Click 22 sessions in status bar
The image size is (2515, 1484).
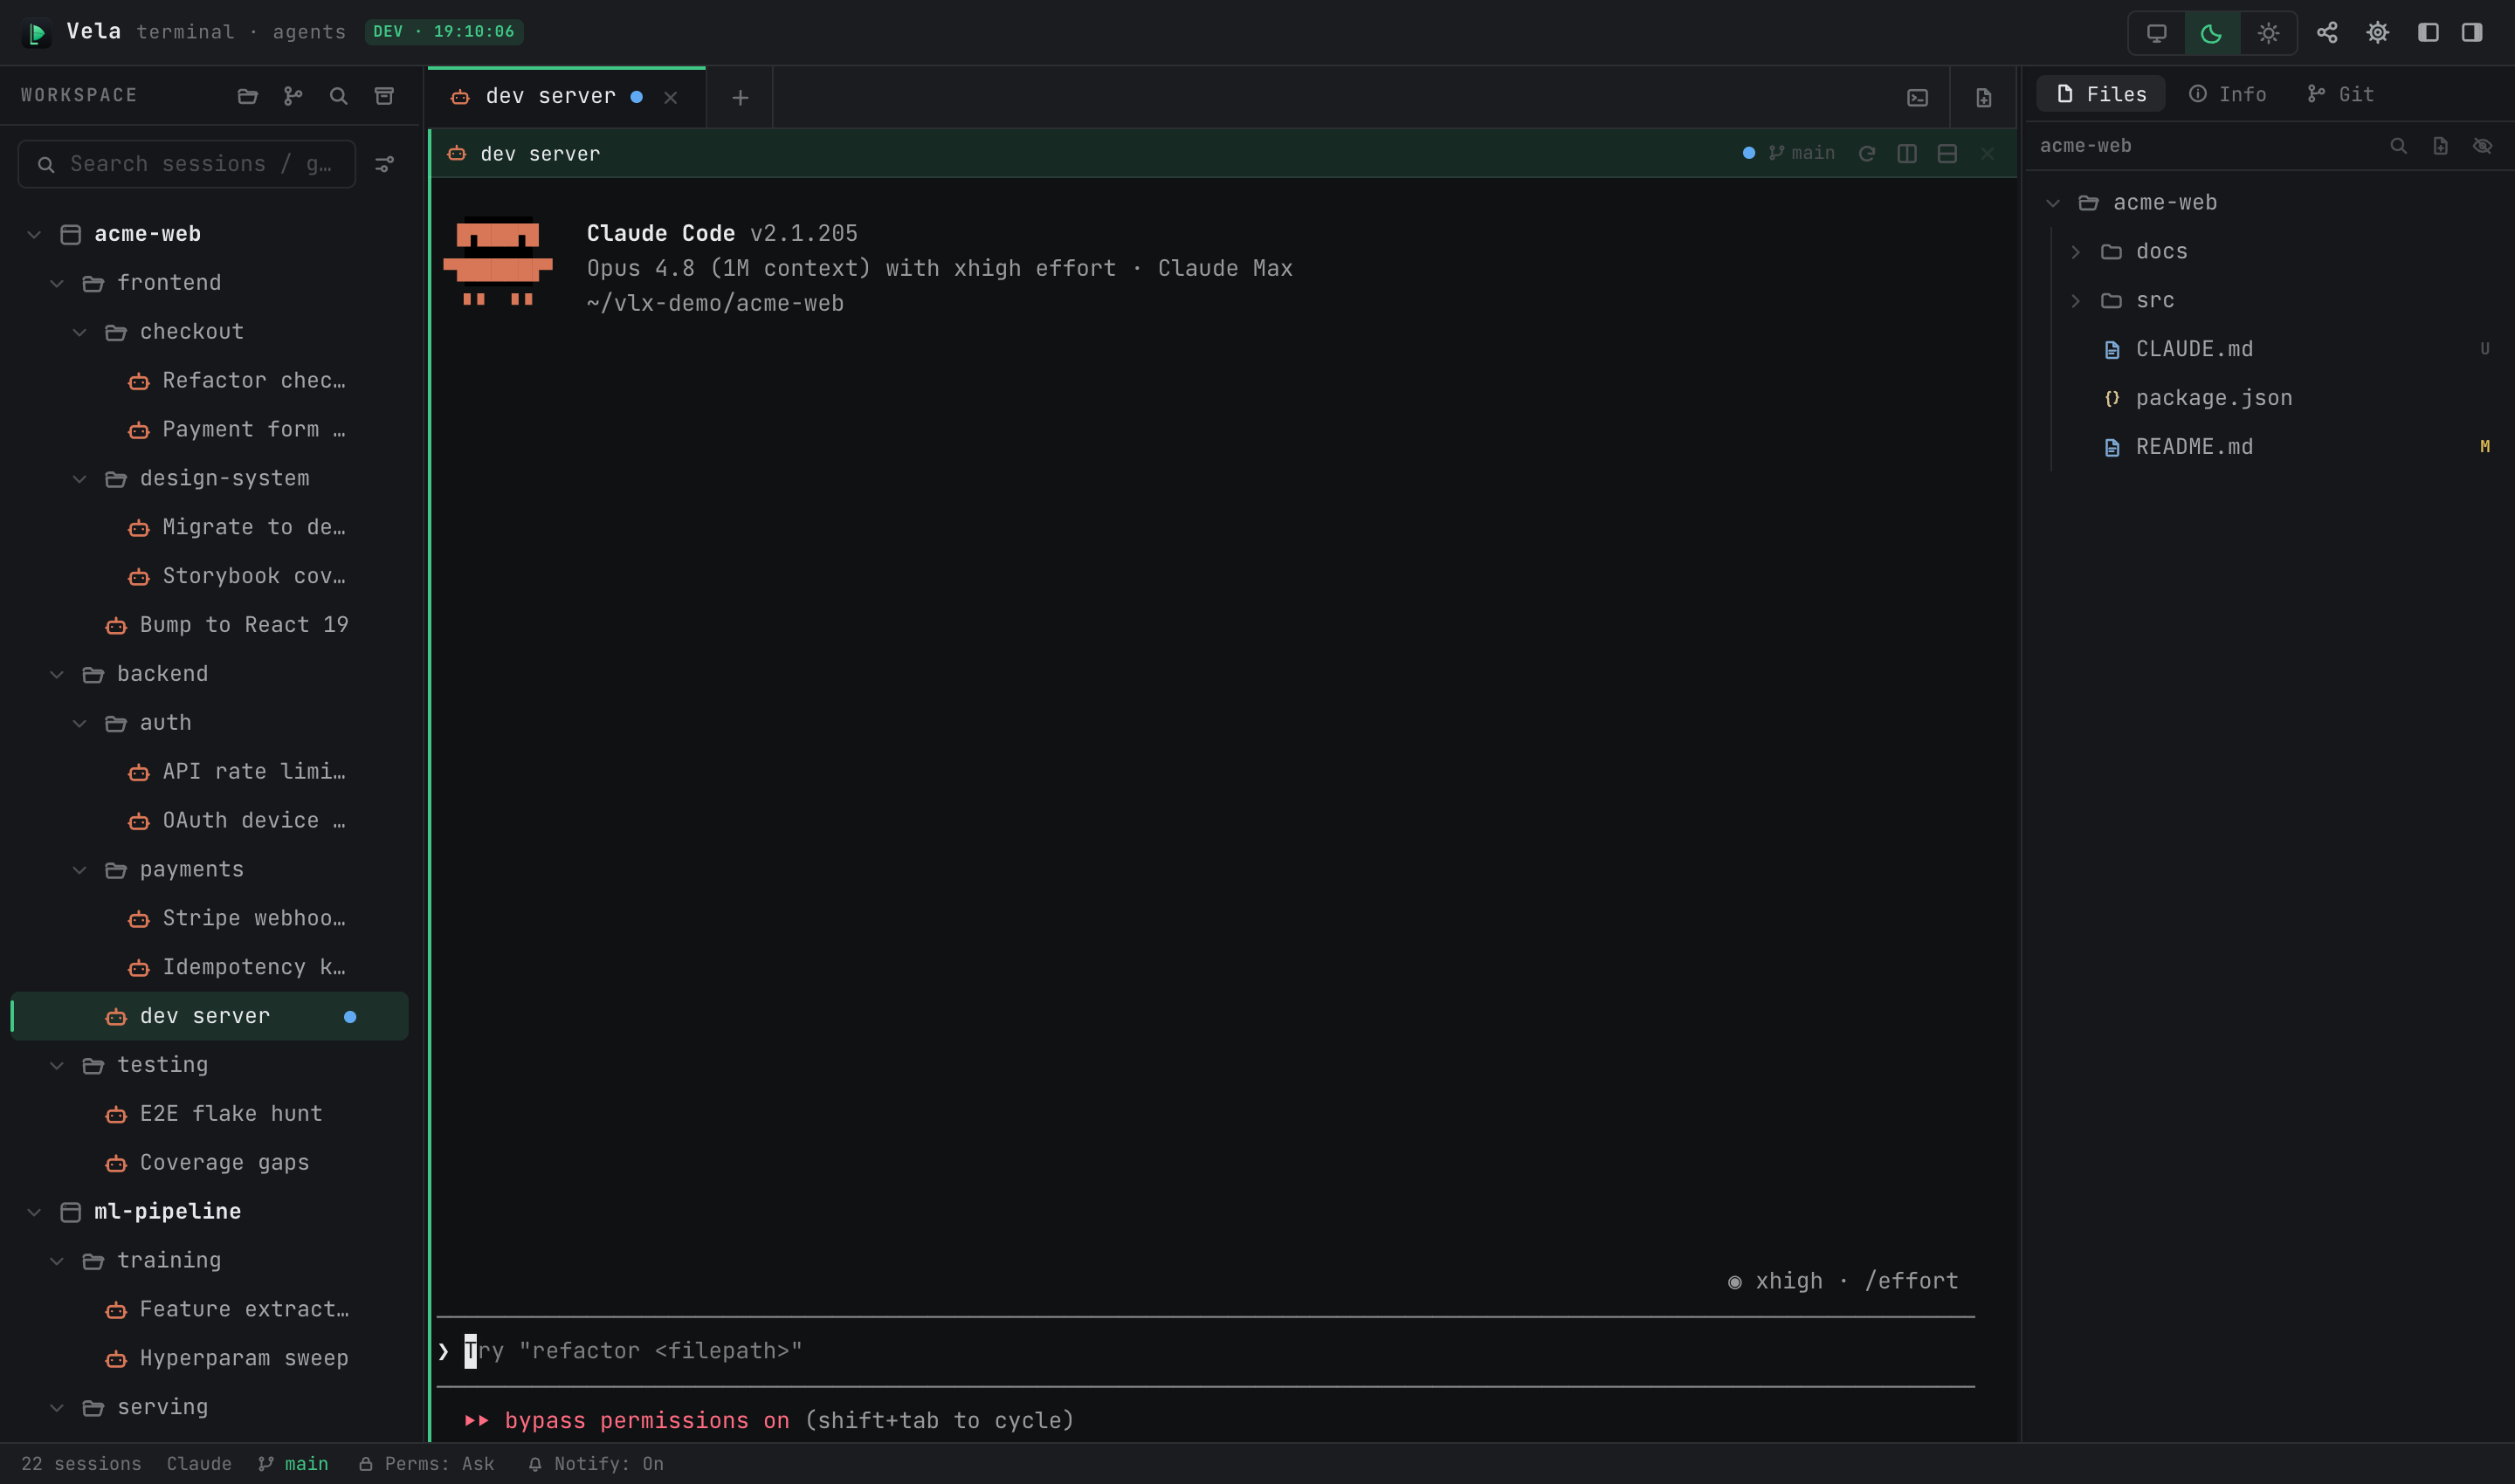(81, 1464)
